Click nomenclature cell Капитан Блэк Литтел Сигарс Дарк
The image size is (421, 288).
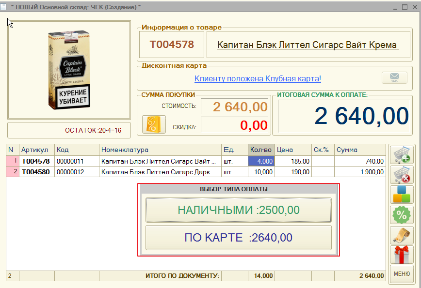pyautogui.click(x=160, y=172)
